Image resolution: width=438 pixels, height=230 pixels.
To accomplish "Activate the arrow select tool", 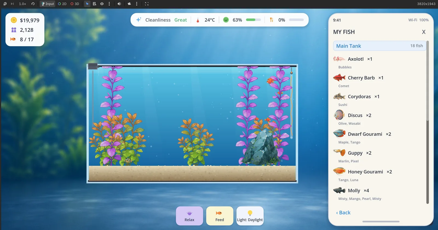I will click(87, 4).
